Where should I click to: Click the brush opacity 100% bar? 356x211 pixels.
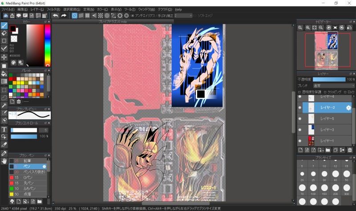(24, 136)
